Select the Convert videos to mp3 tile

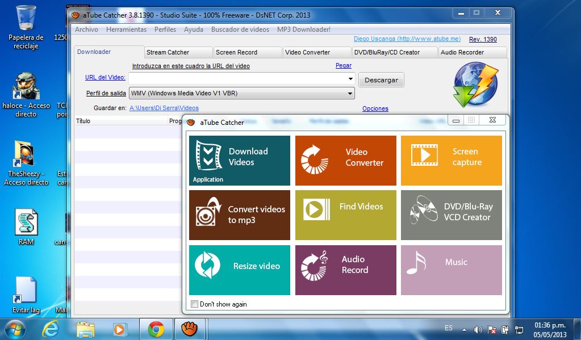239,215
